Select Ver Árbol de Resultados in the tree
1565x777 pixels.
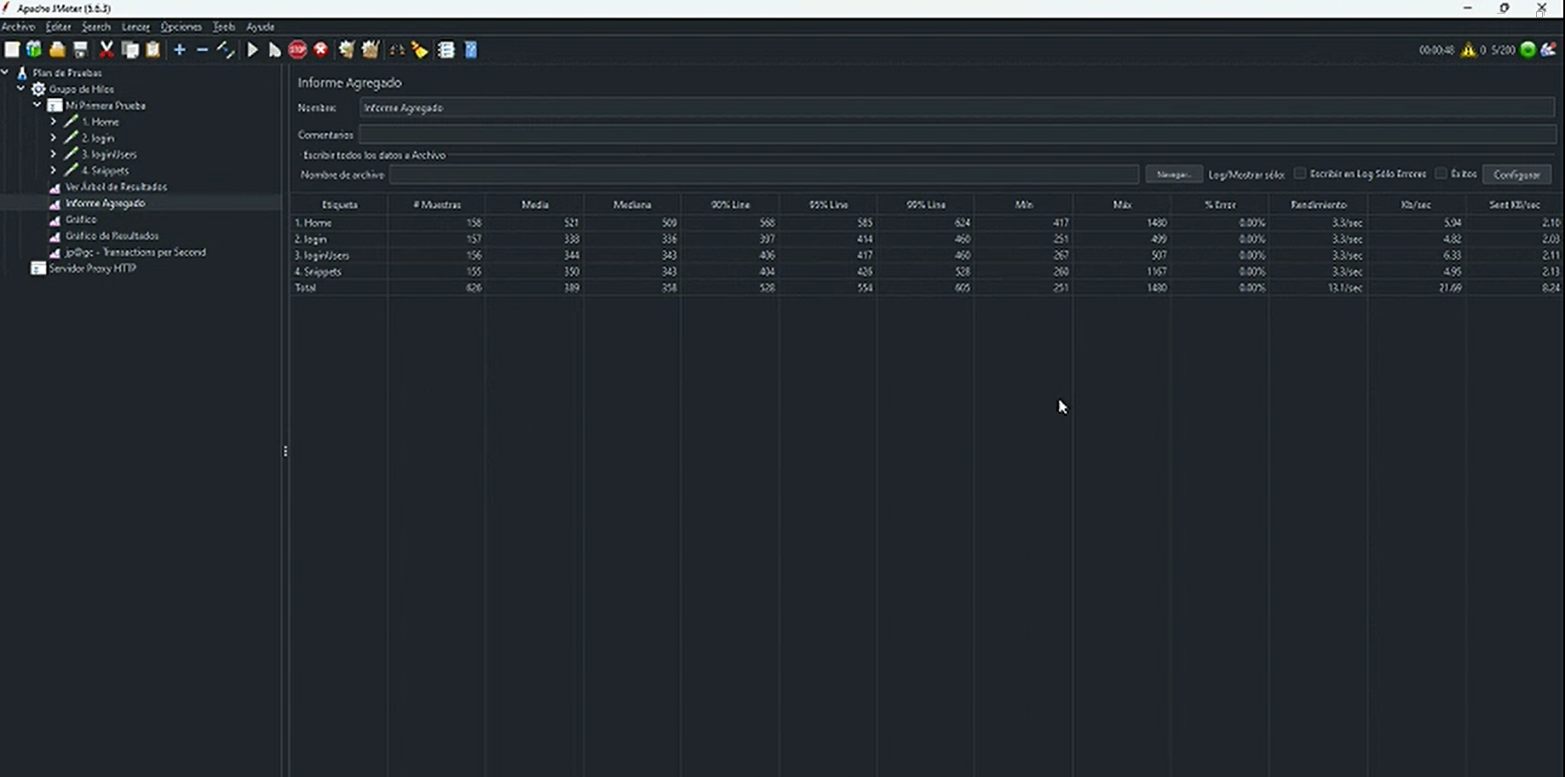point(116,187)
